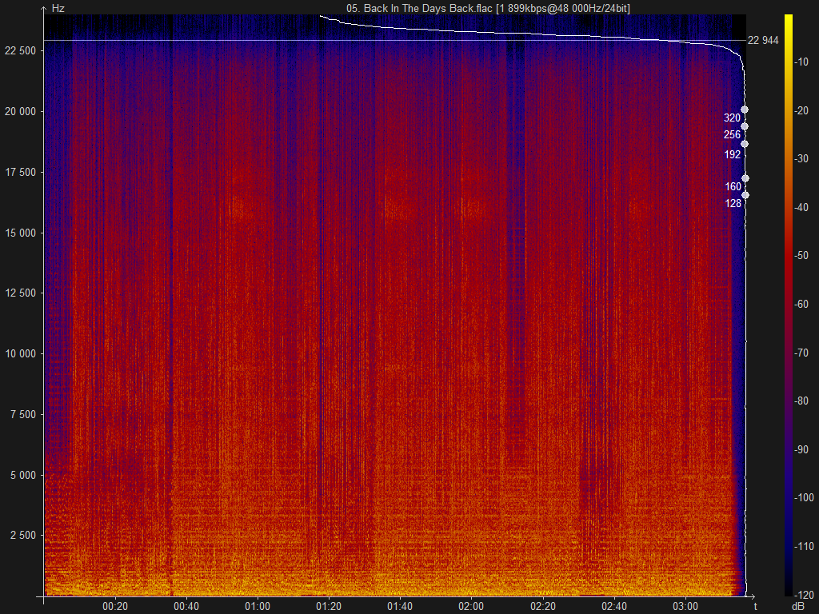Screen dimensions: 819x614
Task: Click the -30 dB scale label
Action: (x=801, y=159)
